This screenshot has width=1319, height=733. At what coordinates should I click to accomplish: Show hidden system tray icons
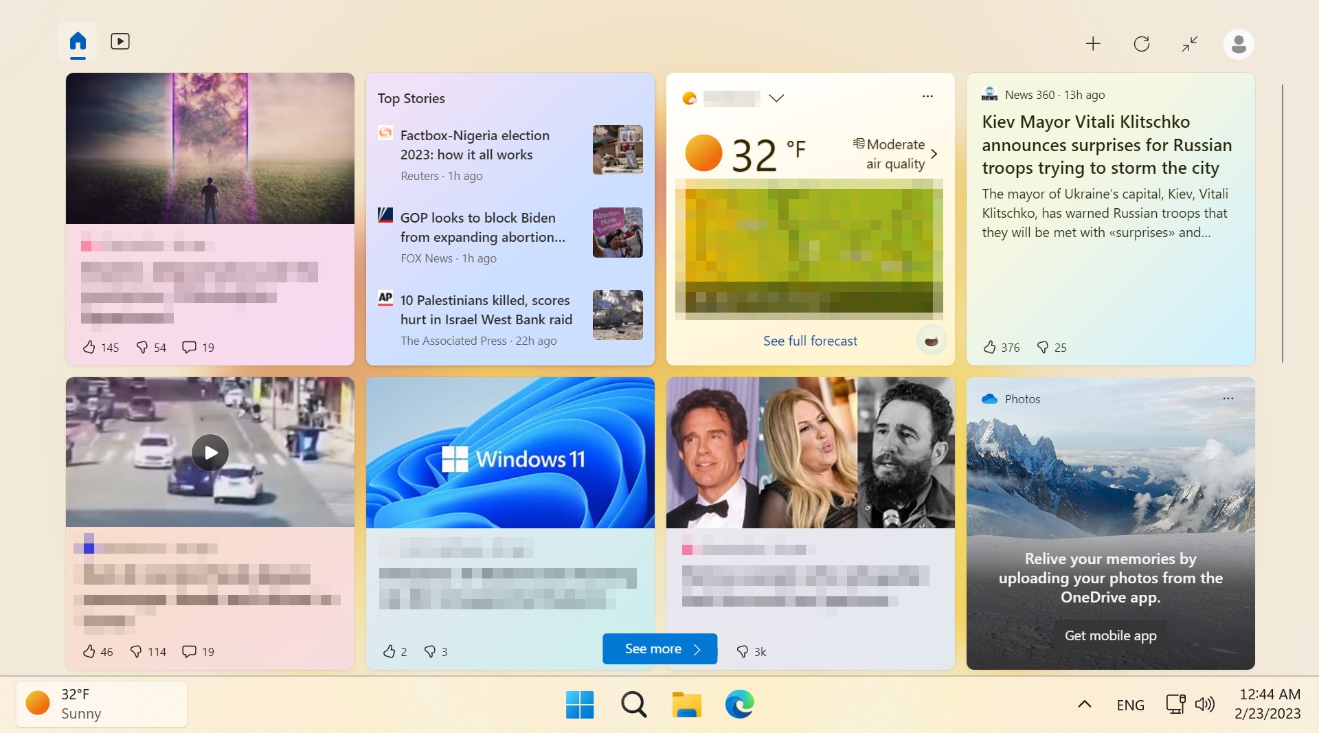[x=1085, y=704]
